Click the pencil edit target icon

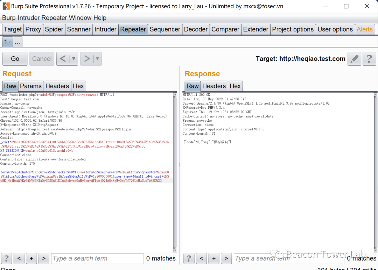354,59
